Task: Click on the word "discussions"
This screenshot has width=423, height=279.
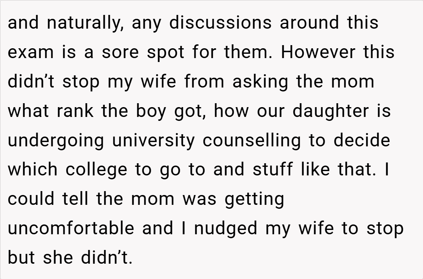Action: [220, 23]
